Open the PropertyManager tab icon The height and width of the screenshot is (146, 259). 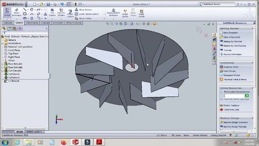9,29
